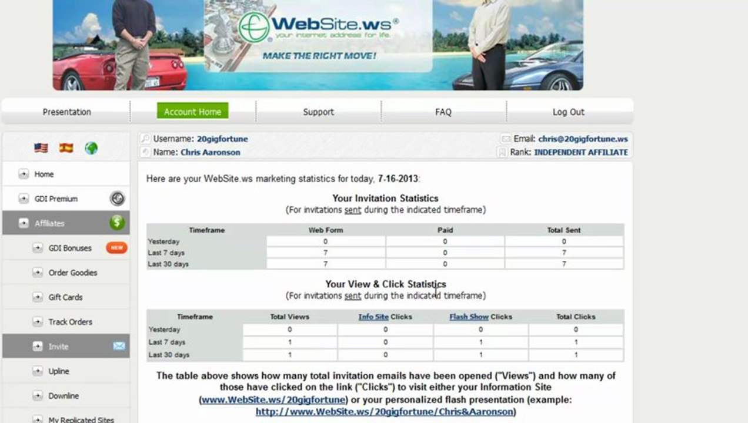The width and height of the screenshot is (748, 423).
Task: Open the Support tab
Action: coord(318,112)
